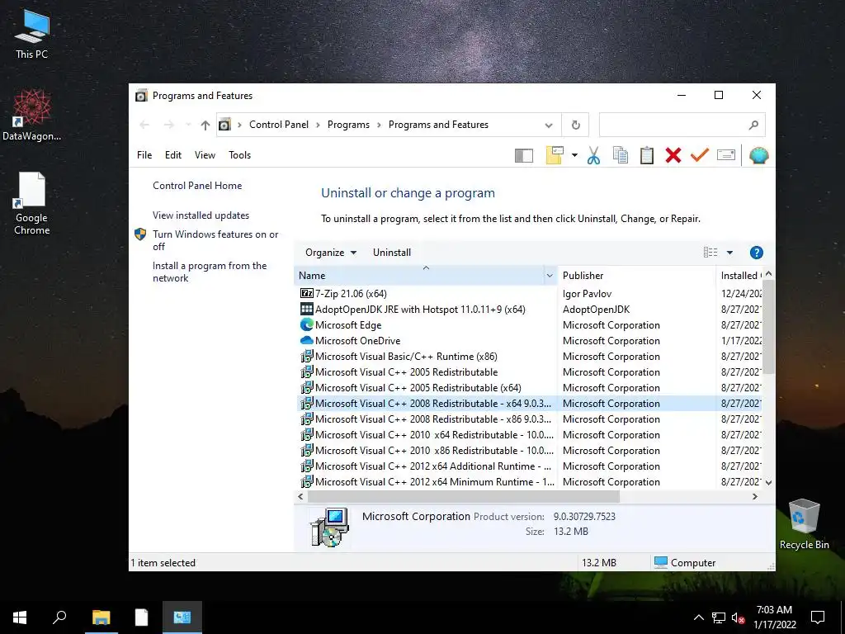Click Control Panel in the breadcrumb path
Screen dimensions: 845x634
(279, 125)
